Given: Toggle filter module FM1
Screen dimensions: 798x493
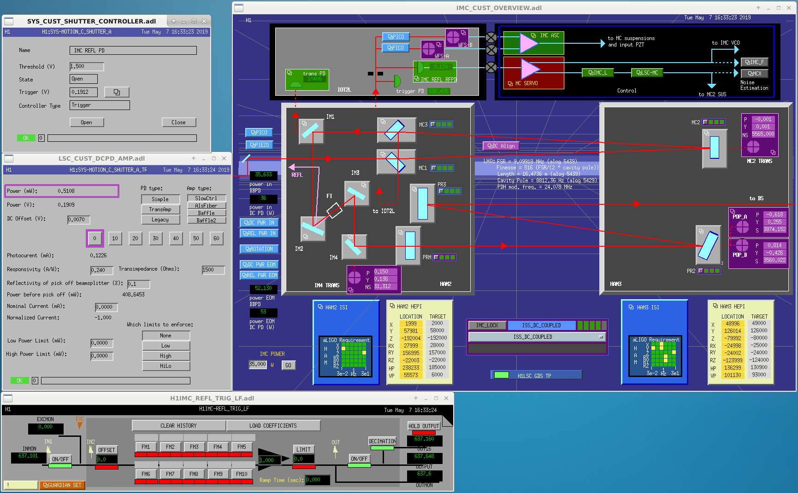Looking at the screenshot, I should point(146,447).
